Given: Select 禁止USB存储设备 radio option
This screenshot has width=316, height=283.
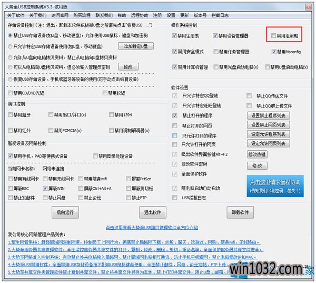Looking at the screenshot, I should pyautogui.click(x=12, y=35).
